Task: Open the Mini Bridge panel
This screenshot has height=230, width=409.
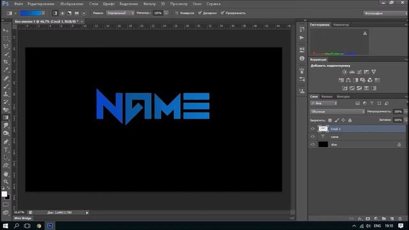Action: coord(23,218)
